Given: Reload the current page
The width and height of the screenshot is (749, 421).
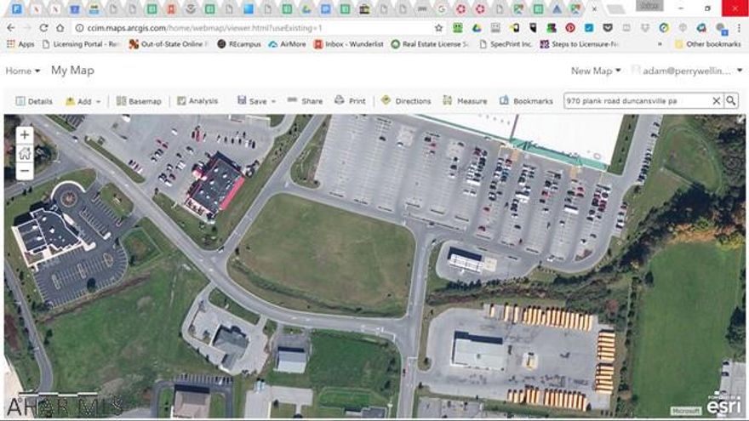Looking at the screenshot, I should click(43, 28).
